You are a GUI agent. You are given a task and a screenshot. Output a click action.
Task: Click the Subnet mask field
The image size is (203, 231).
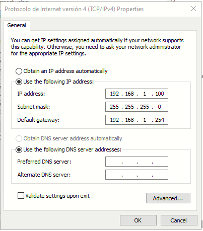click(137, 107)
